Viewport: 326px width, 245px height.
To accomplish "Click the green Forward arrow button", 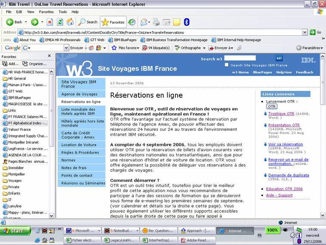I will click(x=35, y=22).
